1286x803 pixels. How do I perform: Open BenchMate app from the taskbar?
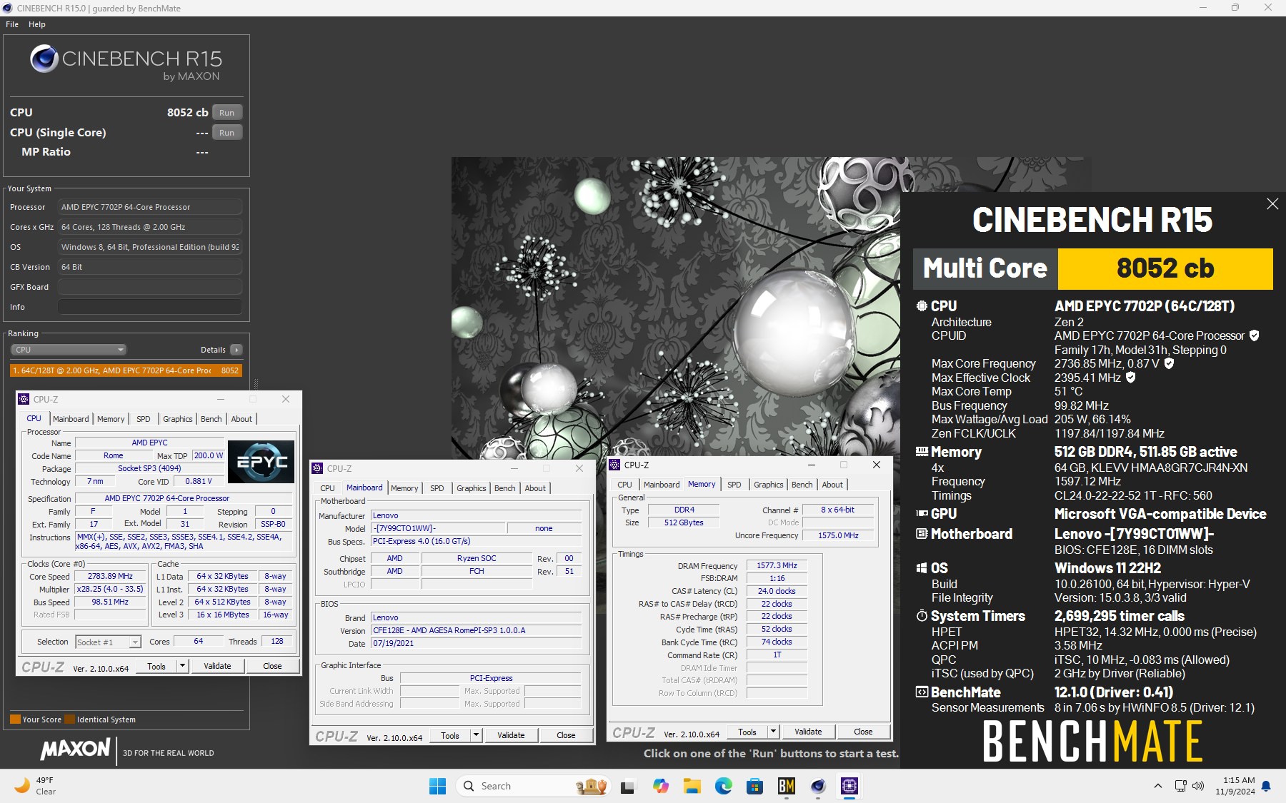click(x=786, y=786)
